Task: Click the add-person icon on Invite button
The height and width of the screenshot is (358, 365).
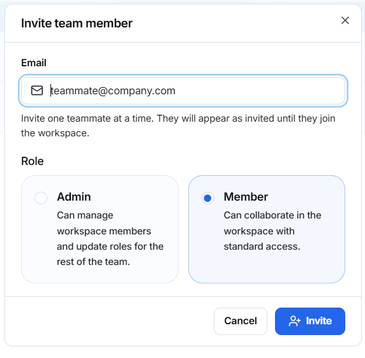Action: coord(294,321)
